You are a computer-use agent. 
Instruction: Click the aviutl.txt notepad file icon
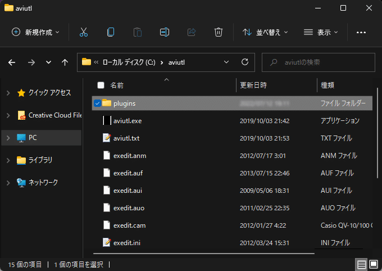tap(107, 138)
